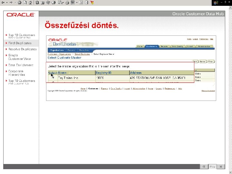Image resolution: width=232 pixels, height=174 pixels.
Task: Go to the Home page house icon
Action: [30, 3]
